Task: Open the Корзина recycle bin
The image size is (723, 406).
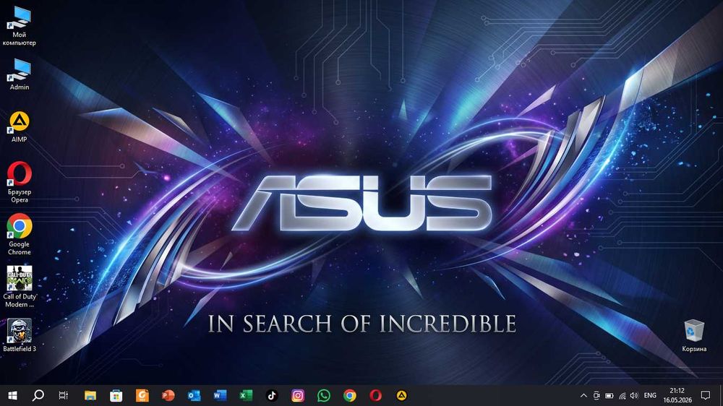Action: click(x=694, y=335)
